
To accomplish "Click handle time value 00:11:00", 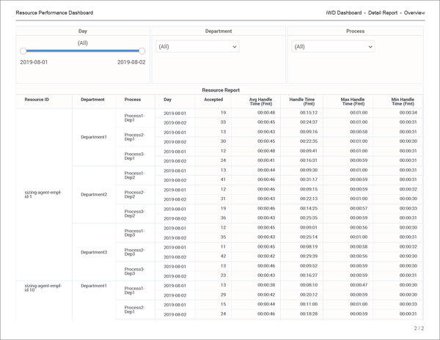I will coord(309,304).
